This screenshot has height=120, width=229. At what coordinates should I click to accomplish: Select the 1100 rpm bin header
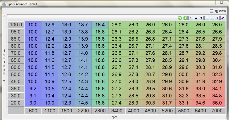(x=50, y=111)
